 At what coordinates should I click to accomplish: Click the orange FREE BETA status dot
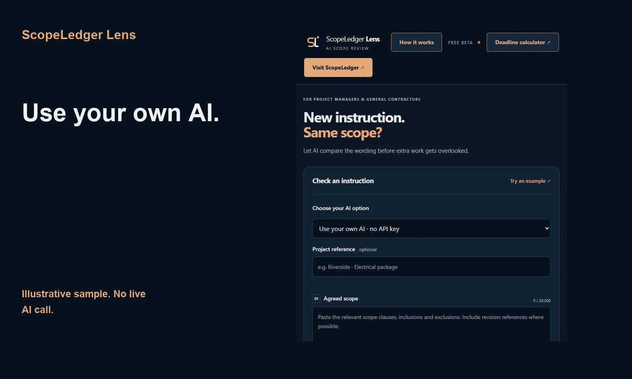(x=479, y=42)
